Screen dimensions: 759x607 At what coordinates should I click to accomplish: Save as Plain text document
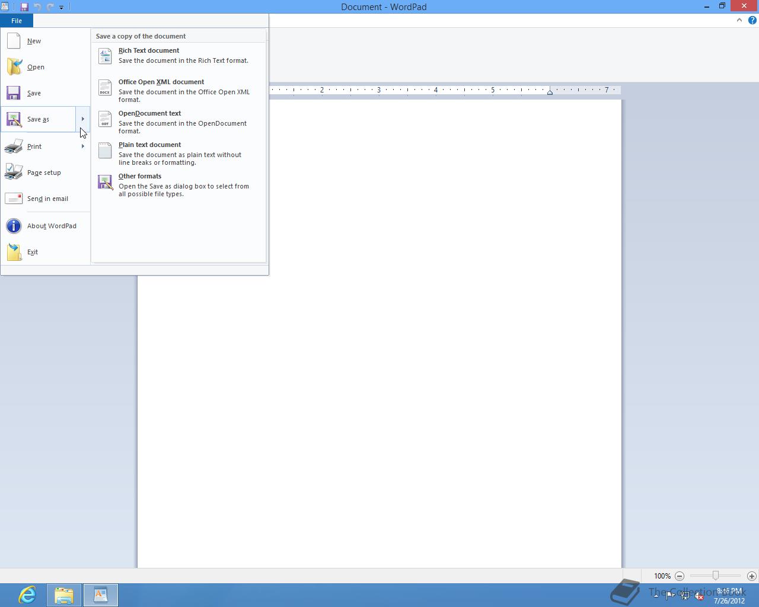(178, 153)
